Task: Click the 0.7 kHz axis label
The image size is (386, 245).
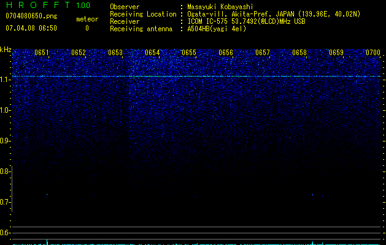Action: [5, 202]
